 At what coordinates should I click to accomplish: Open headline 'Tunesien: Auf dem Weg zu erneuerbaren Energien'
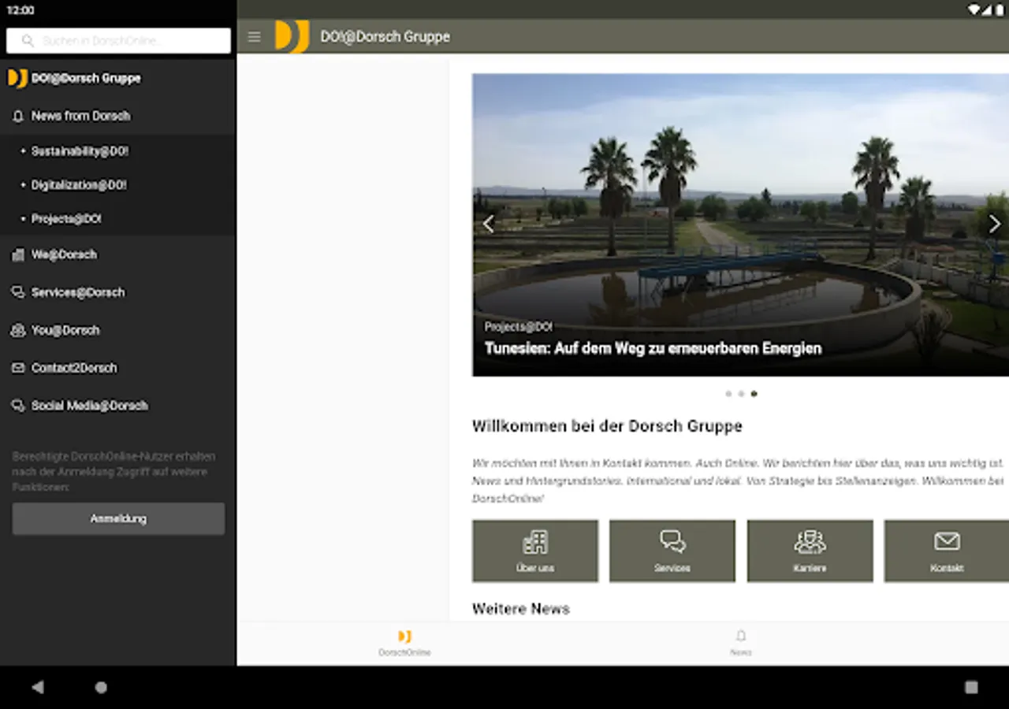click(653, 348)
